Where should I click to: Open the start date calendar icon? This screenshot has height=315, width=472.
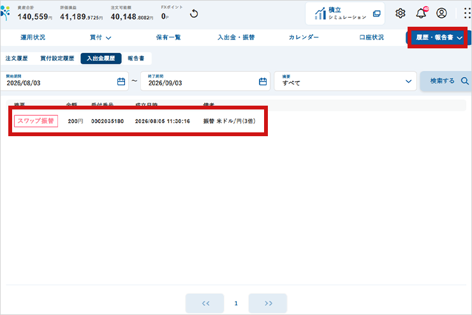[x=121, y=81]
